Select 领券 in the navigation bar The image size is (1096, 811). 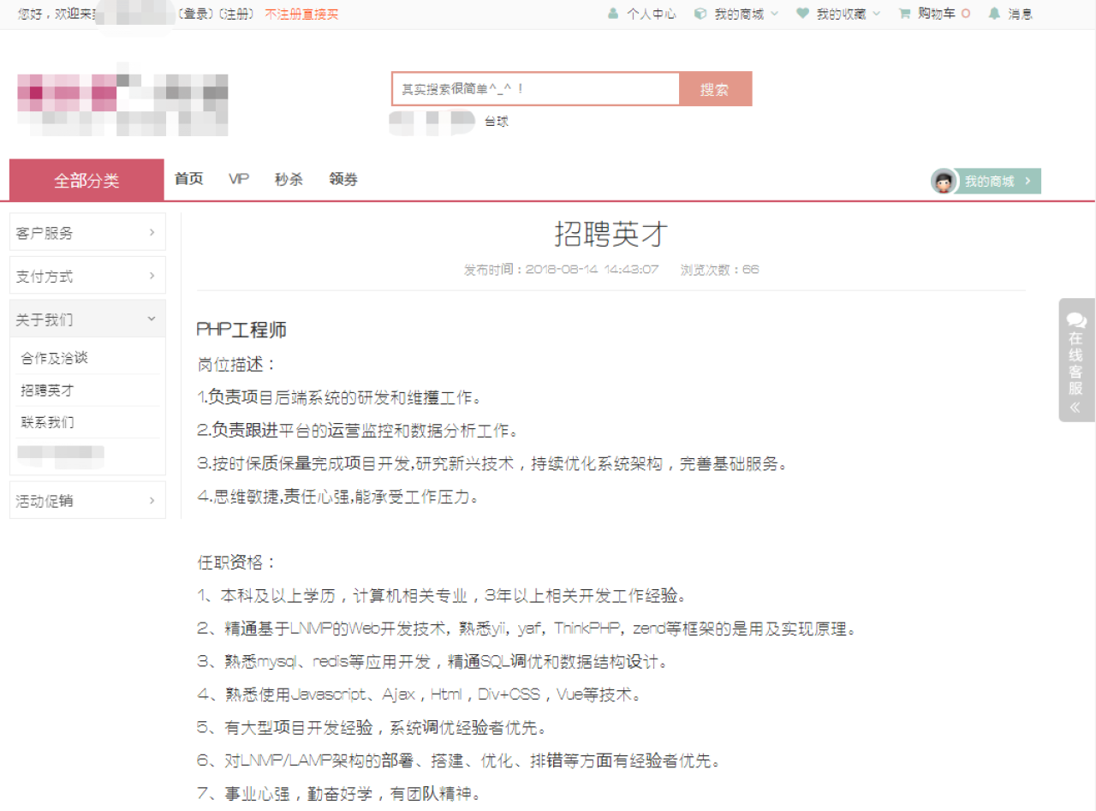(x=343, y=179)
